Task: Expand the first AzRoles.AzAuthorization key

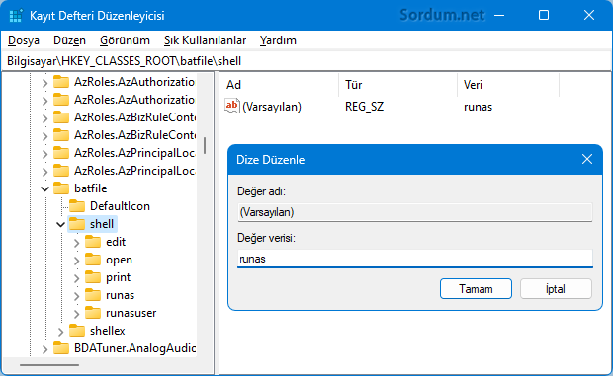Action: (x=44, y=83)
